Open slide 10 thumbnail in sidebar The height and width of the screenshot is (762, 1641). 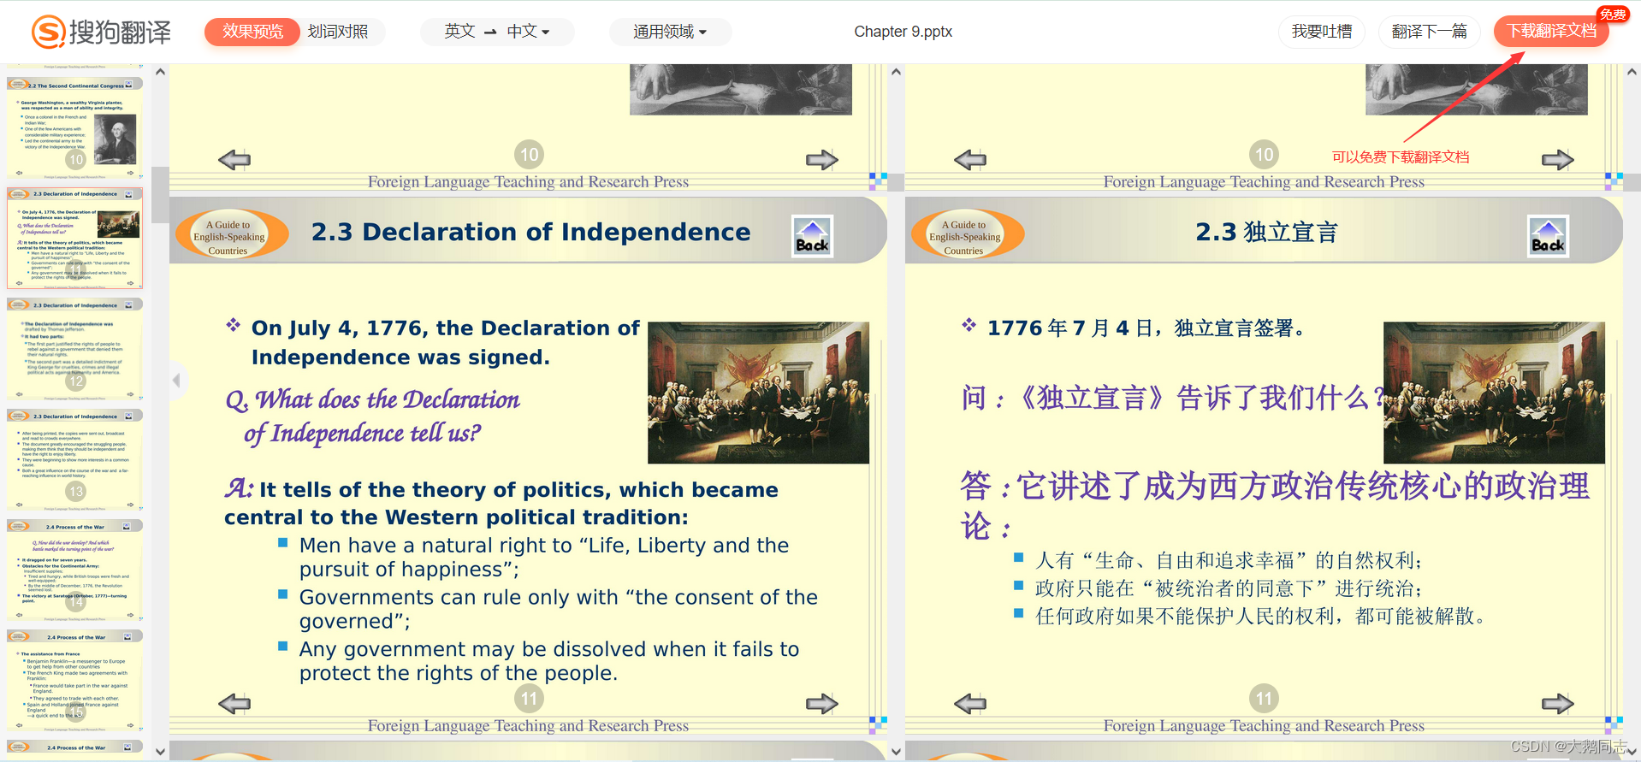click(75, 127)
